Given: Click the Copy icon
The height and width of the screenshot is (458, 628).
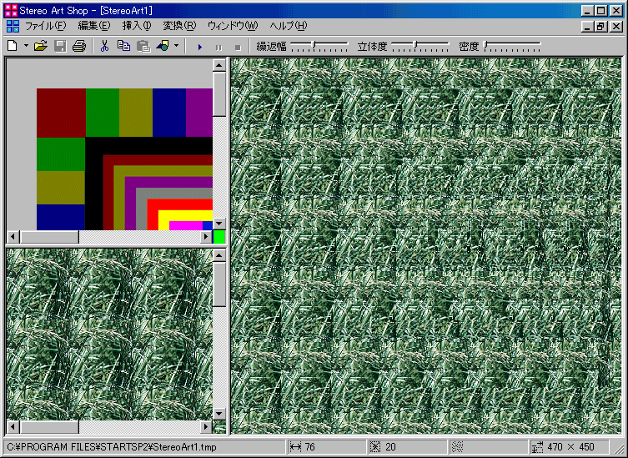Looking at the screenshot, I should tap(123, 46).
